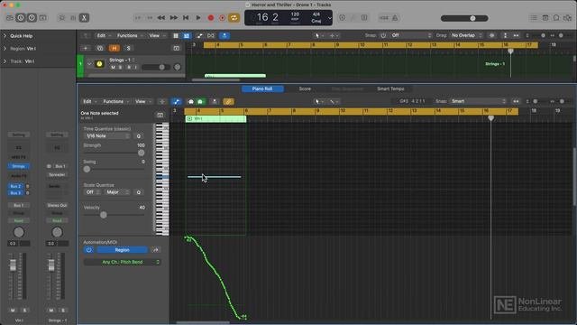Viewport: 577px width, 325px height.
Task: Open the Note Pads button
Action: [545, 18]
